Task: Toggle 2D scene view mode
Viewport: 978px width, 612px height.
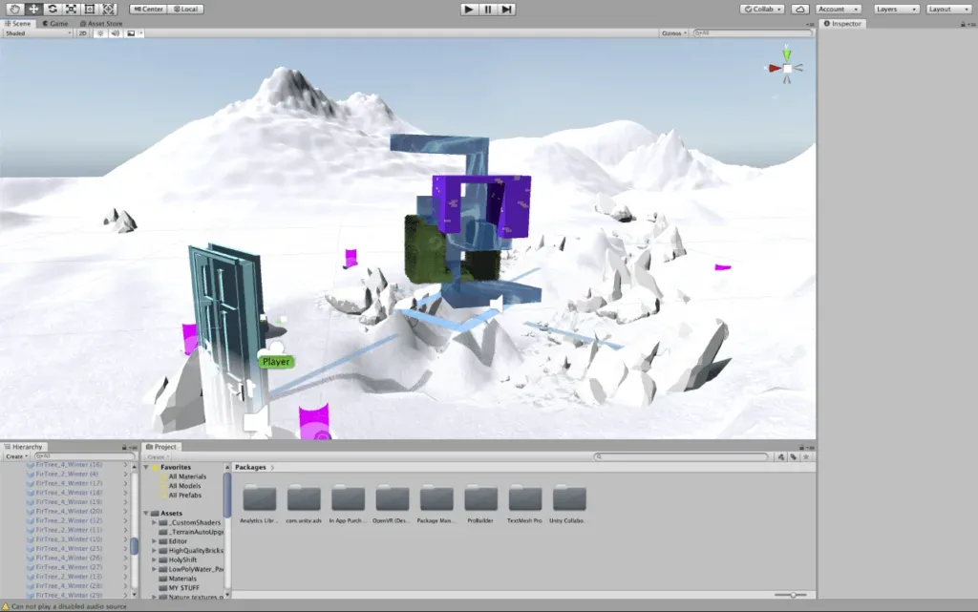Action: [x=82, y=33]
